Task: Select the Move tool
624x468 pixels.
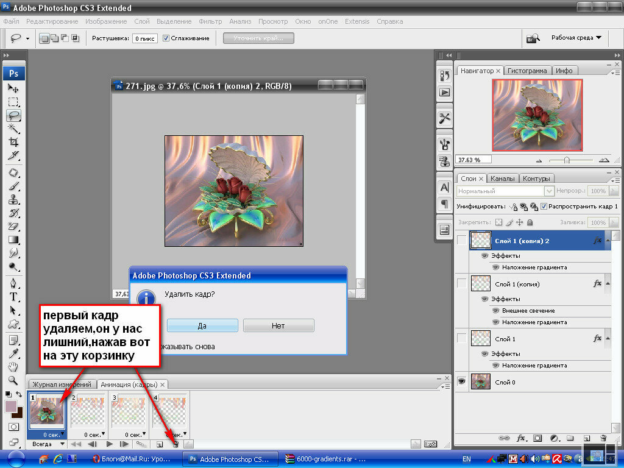Action: coord(13,88)
